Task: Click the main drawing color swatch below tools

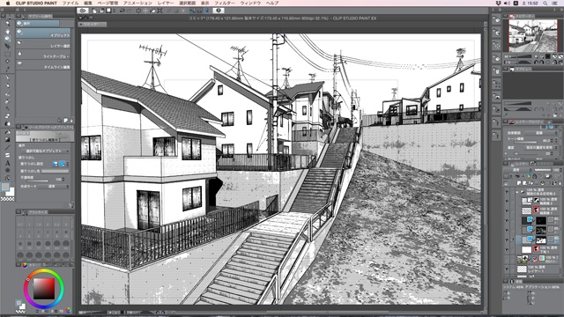Action: (5, 187)
